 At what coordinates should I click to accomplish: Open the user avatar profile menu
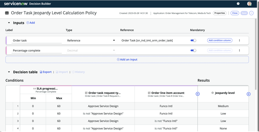[249, 4]
